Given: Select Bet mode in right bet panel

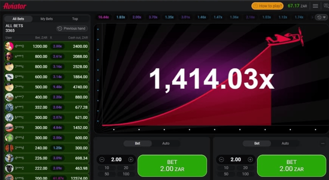Looking at the screenshot, I should coord(257,144).
